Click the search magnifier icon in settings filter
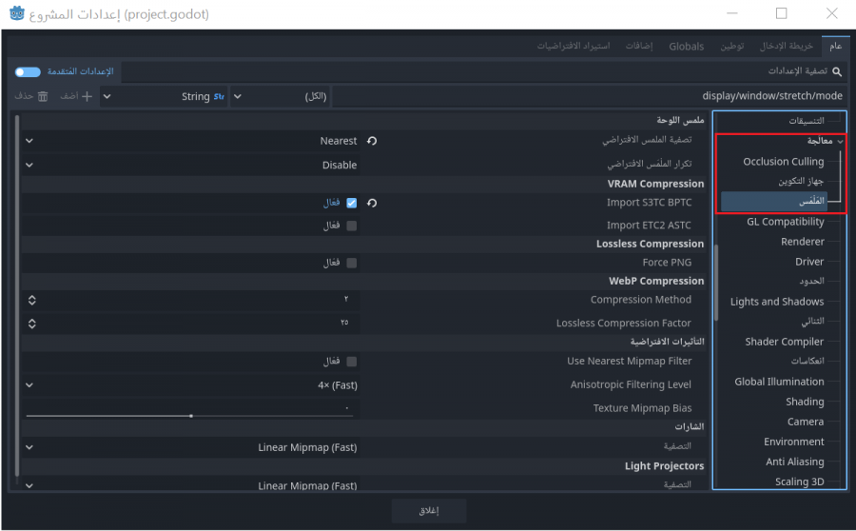Viewport: 856px width, 531px height. (837, 71)
